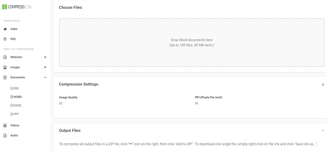
Task: Click the PPI value field
Action: (x=259, y=104)
